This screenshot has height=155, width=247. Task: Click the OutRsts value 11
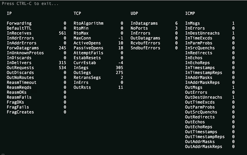coord(121,87)
